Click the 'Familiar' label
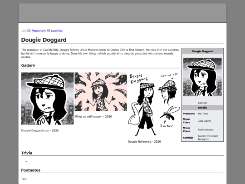 188,138
